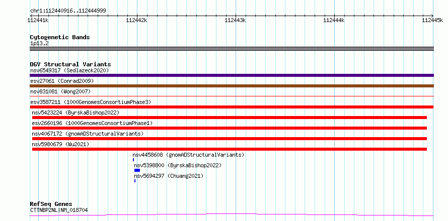448x221 pixels.
Task: Select the red esv3587211 variant bar
Action: tap(232, 107)
